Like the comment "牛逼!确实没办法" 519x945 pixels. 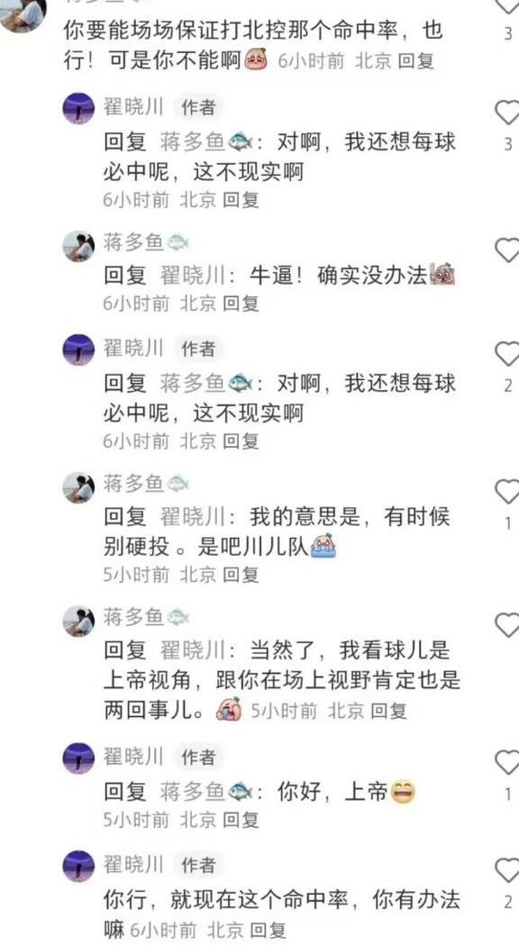coord(507,250)
